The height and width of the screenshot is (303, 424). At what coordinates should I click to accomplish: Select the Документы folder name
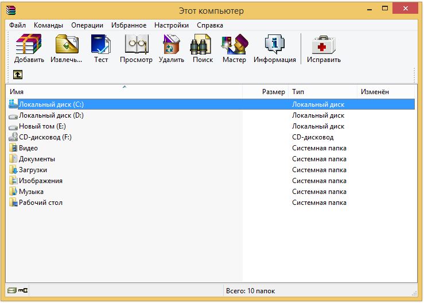(37, 159)
